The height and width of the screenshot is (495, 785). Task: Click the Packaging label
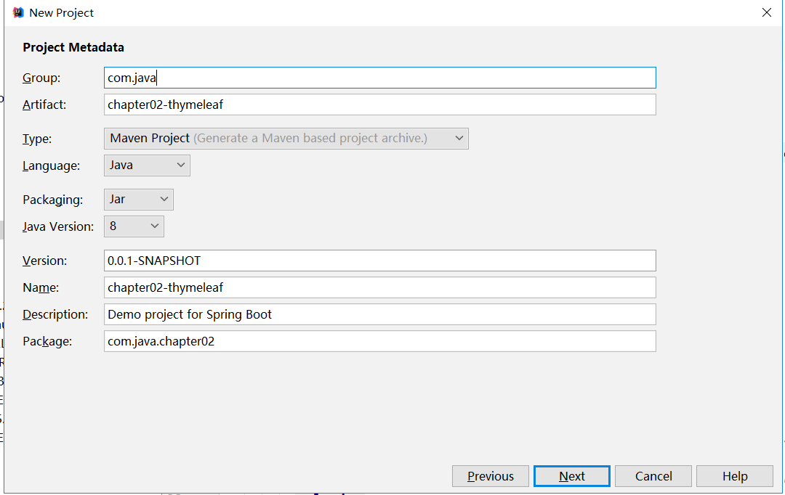point(52,200)
